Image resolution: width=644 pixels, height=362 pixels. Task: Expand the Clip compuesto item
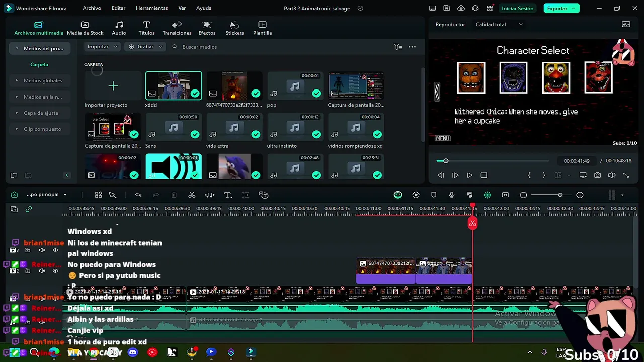click(17, 129)
